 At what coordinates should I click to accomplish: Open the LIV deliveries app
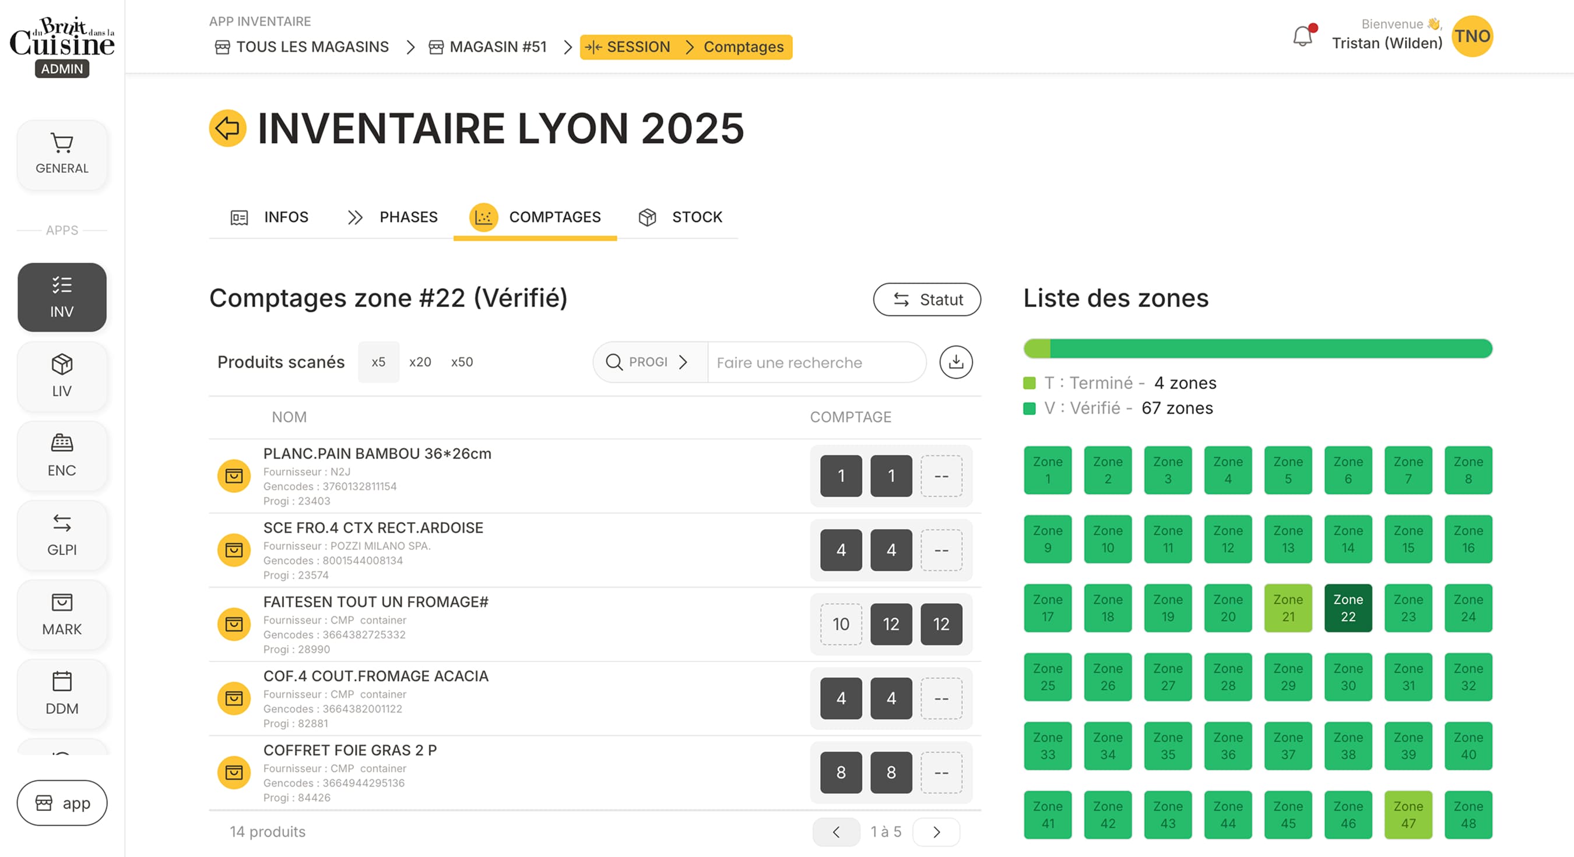[62, 377]
